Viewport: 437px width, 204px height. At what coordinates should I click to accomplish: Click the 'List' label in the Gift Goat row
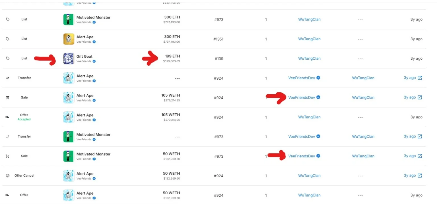[24, 58]
